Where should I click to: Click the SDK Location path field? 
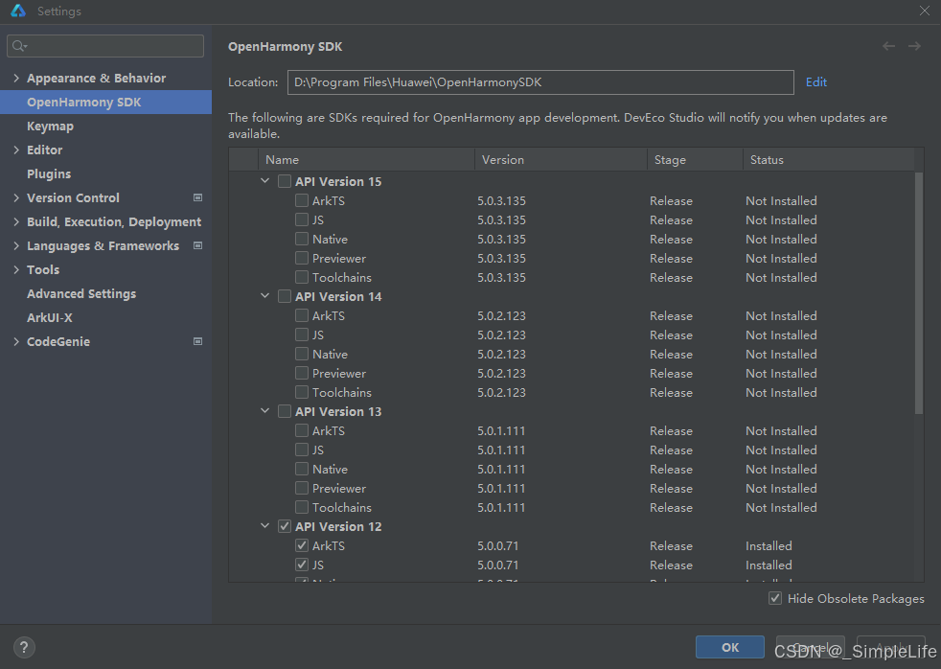pos(540,82)
